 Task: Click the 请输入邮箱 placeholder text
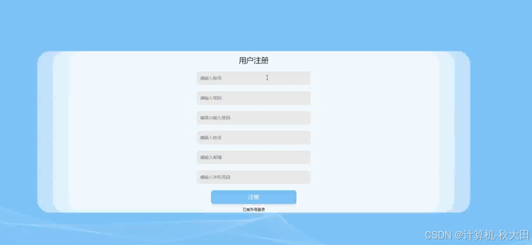coord(211,157)
